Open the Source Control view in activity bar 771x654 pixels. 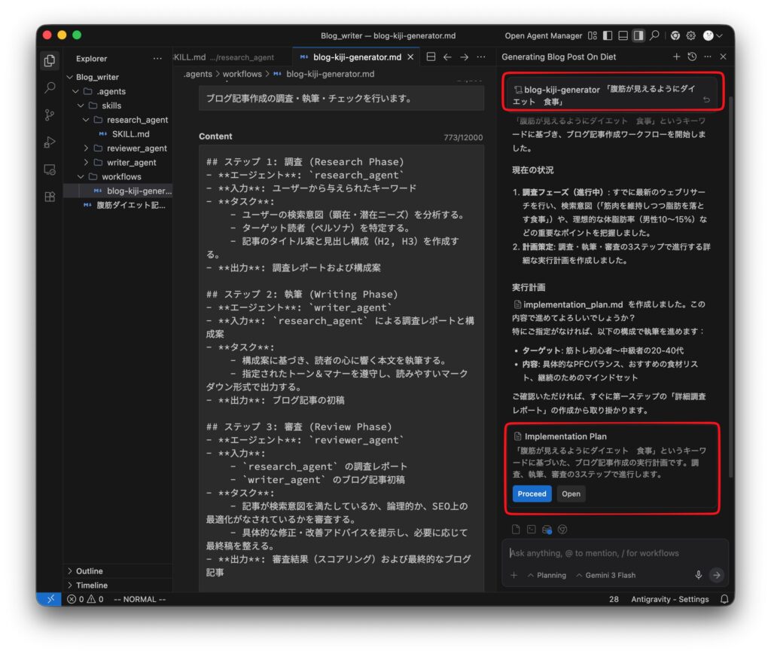(50, 115)
